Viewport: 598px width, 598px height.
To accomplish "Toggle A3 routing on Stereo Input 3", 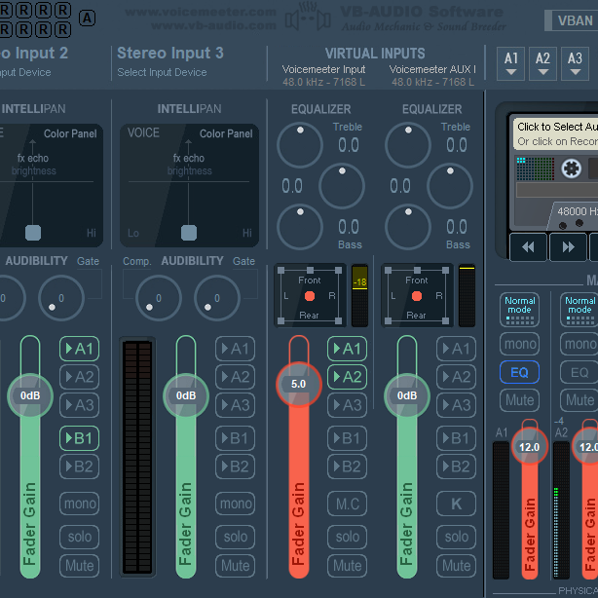I will [x=236, y=405].
